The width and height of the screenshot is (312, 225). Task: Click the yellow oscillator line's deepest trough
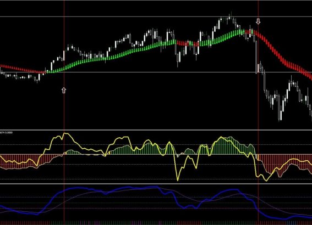click(x=178, y=180)
